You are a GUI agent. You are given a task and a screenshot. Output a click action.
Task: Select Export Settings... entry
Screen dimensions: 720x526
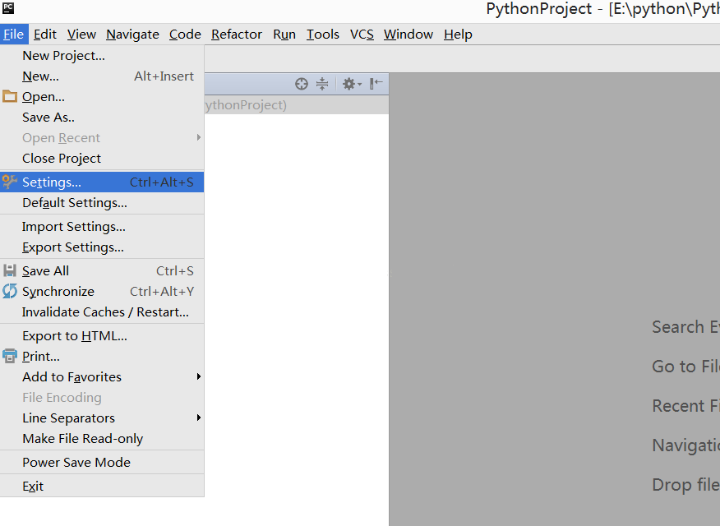(102, 247)
